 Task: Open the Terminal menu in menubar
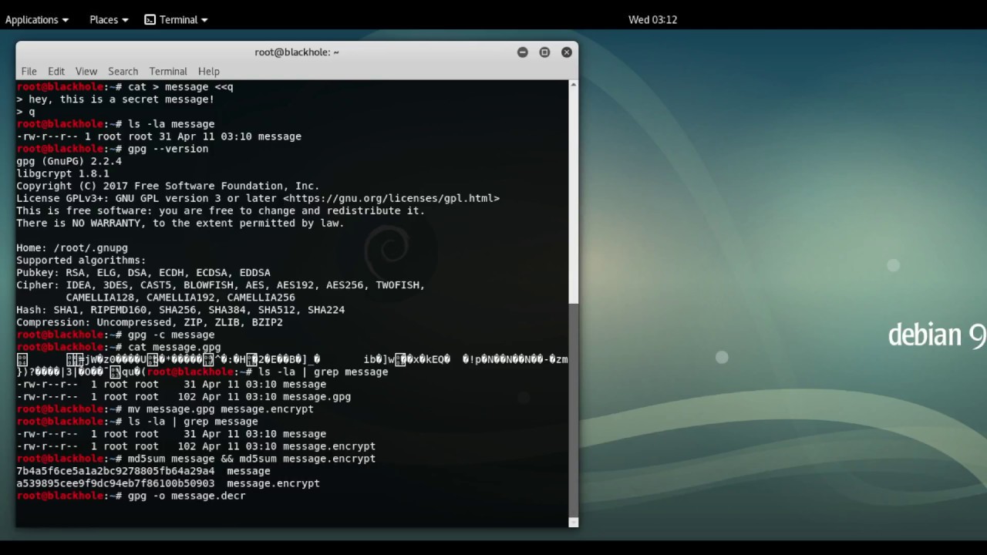(x=168, y=71)
